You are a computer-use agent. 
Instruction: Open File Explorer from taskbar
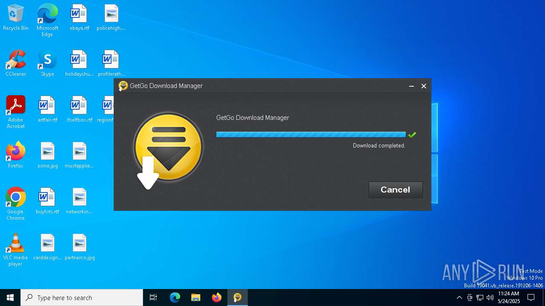196,297
